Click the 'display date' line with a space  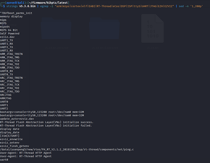click(x=10, y=129)
